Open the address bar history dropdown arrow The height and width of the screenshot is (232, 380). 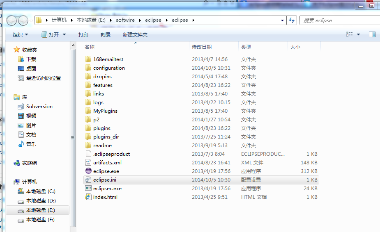click(282, 20)
